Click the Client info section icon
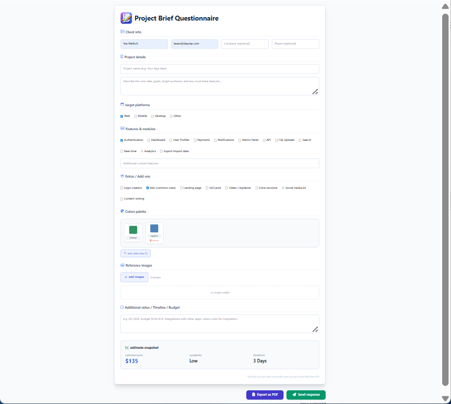This screenshot has height=404, width=451. (122, 32)
